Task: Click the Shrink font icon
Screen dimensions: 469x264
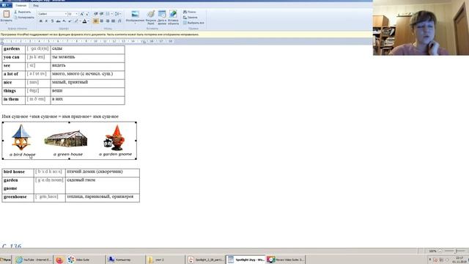Action: coord(87,14)
